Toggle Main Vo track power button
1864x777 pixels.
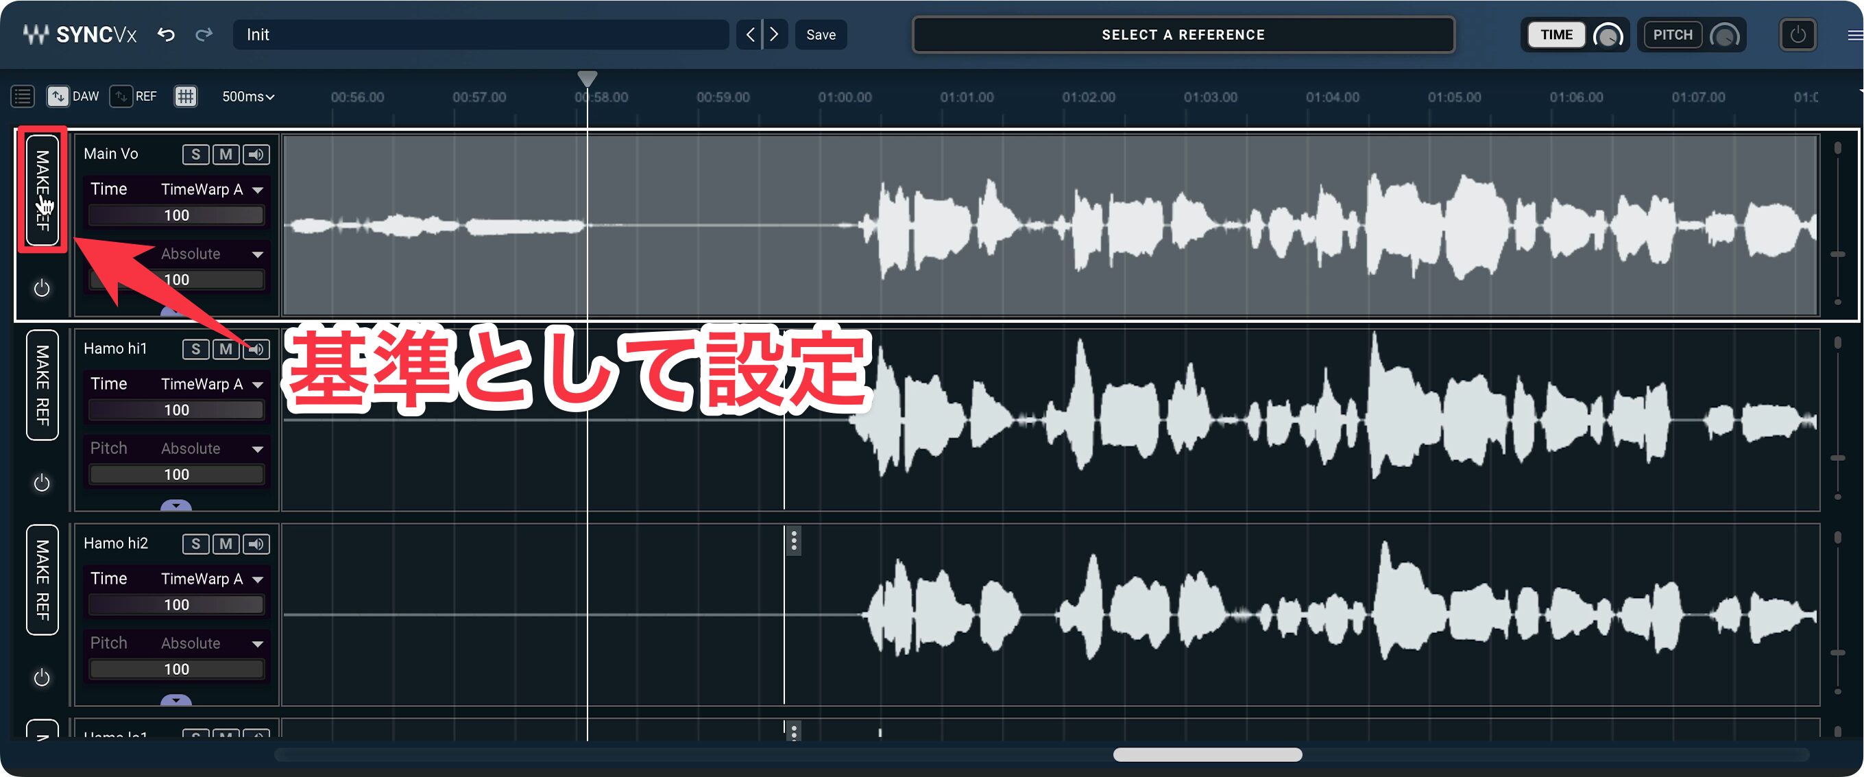click(42, 288)
